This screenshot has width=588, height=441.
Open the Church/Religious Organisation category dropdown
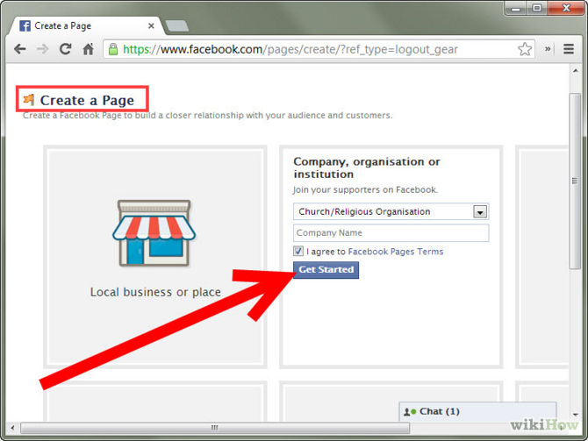pyautogui.click(x=391, y=211)
